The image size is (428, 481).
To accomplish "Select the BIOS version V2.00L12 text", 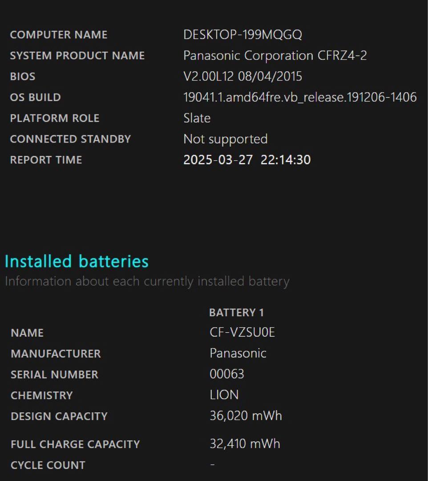I will coord(242,76).
